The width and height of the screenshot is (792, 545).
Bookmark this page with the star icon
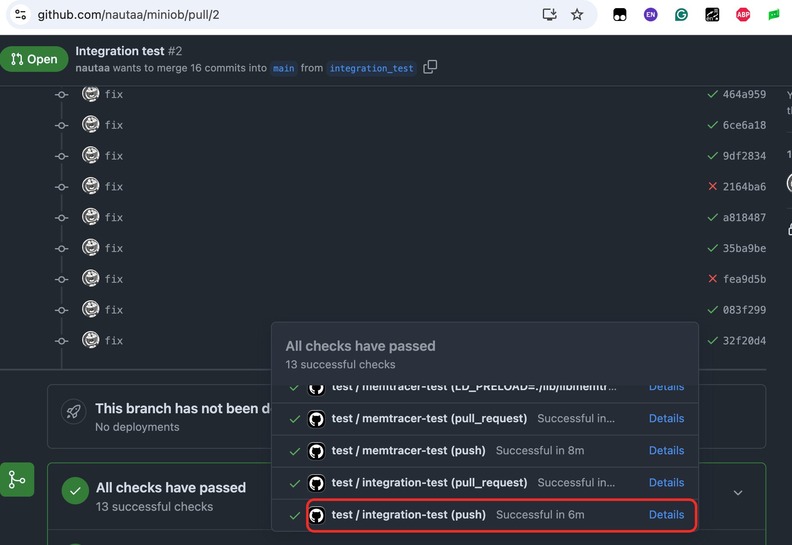click(577, 15)
